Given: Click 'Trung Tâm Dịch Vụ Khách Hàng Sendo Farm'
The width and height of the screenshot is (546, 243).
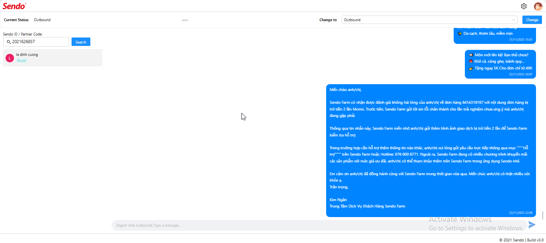Looking at the screenshot, I should click(x=367, y=206).
